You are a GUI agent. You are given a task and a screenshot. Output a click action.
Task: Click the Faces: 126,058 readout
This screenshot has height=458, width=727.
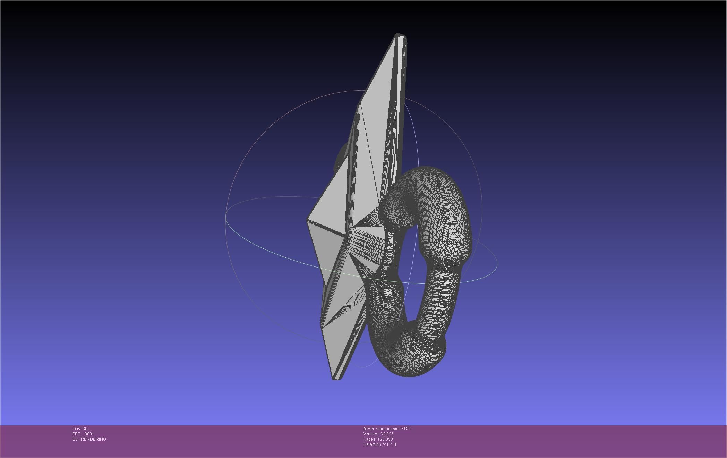pos(378,439)
